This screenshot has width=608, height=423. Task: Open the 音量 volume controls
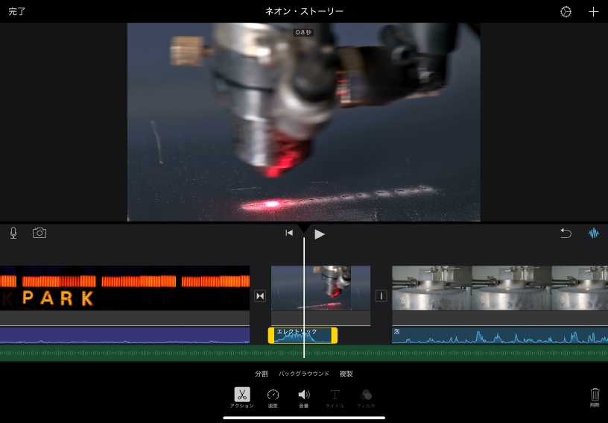[x=303, y=398]
